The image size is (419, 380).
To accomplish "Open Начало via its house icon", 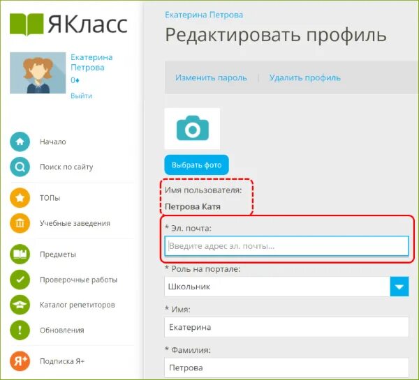I will [x=20, y=142].
